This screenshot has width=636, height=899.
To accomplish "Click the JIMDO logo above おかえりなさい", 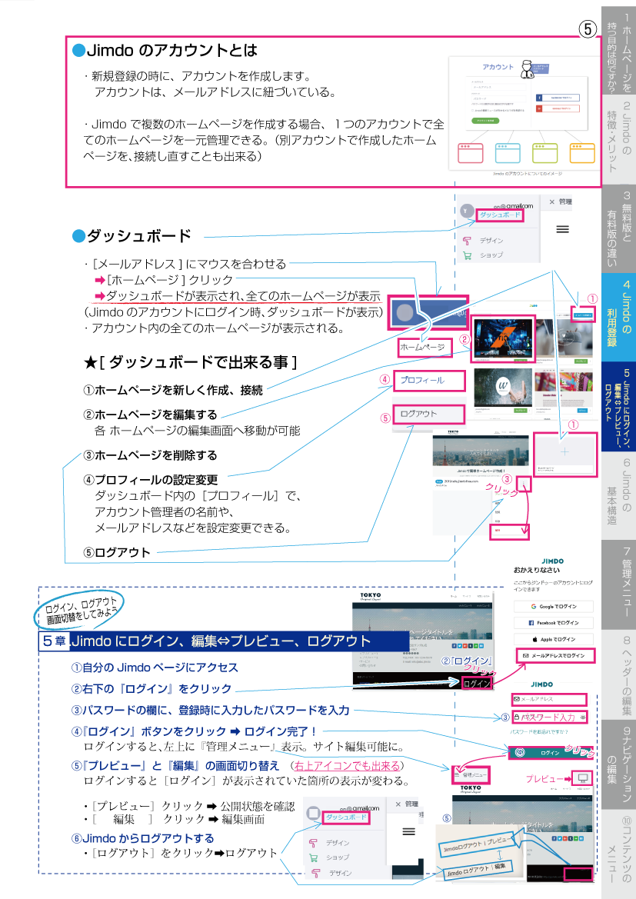I will (x=553, y=561).
